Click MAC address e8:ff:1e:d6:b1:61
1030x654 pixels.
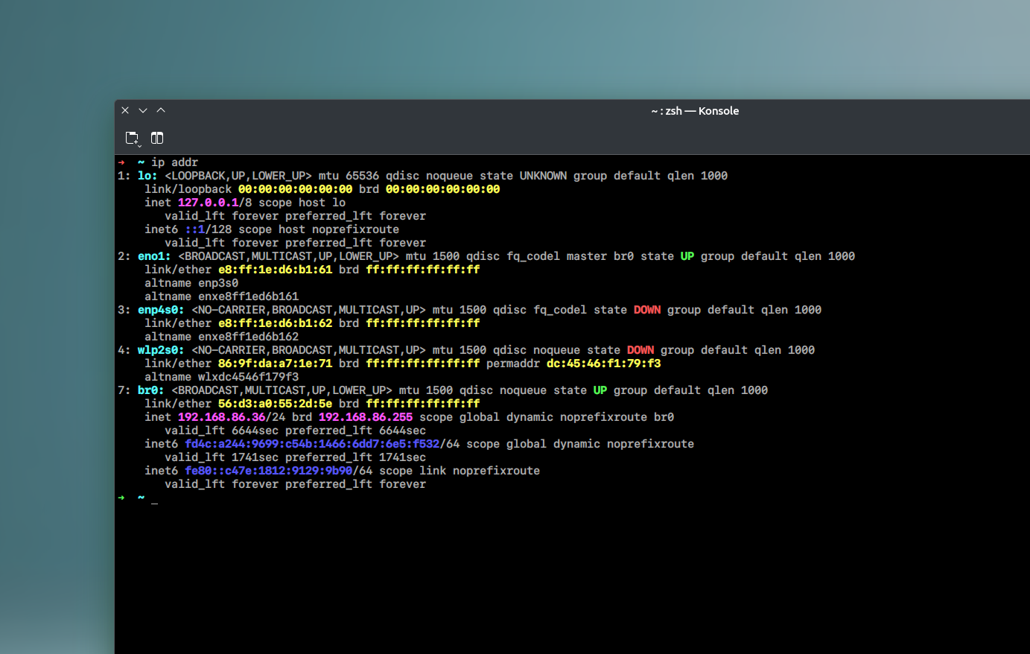tap(275, 270)
